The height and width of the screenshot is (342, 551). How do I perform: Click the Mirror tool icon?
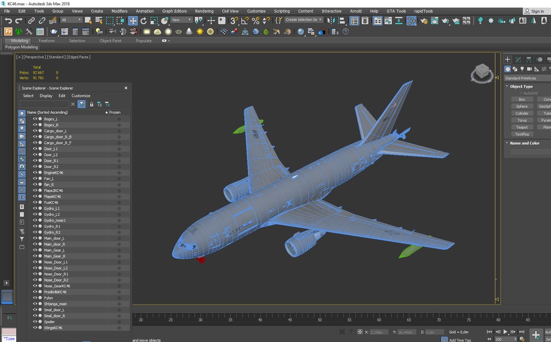330,20
